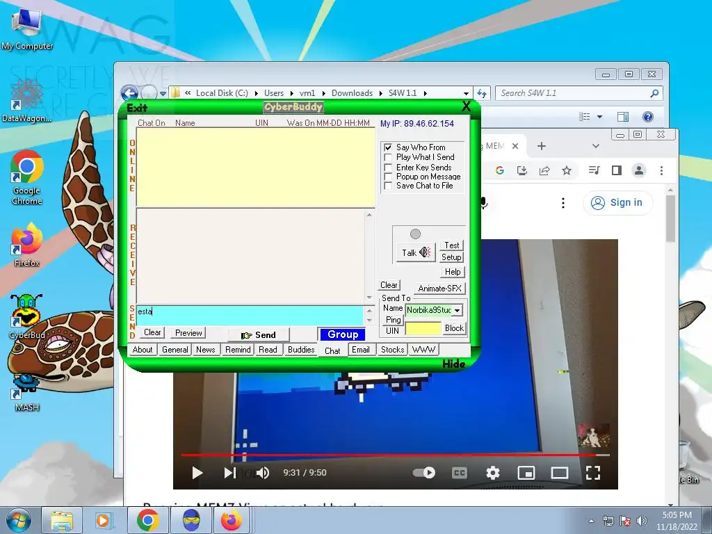The height and width of the screenshot is (534, 712).
Task: Open CyberBuddy desktop shortcut
Action: coord(27,316)
